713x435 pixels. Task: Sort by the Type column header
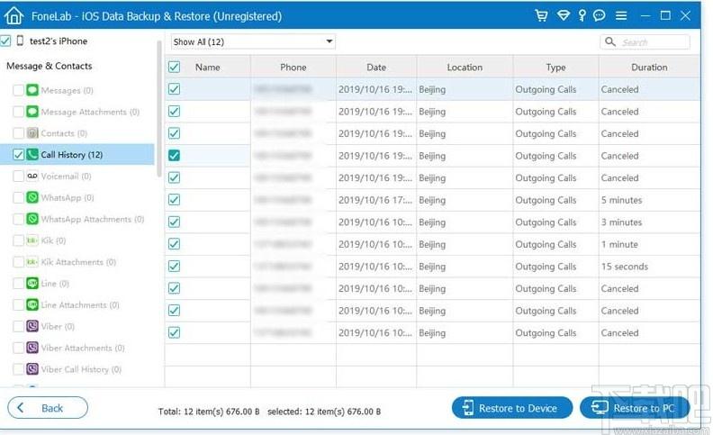555,67
